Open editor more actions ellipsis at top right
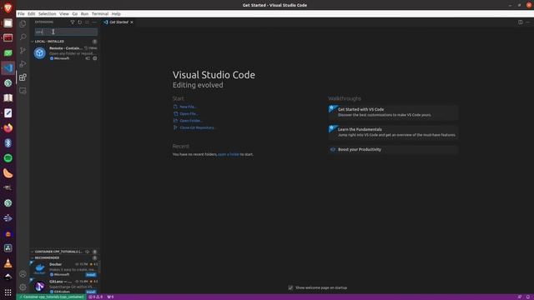 point(528,22)
